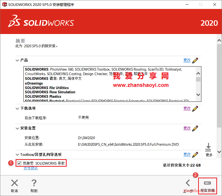Click product list scrollbar up arrow
Image resolution: width=222 pixels, height=196 pixels.
point(198,73)
